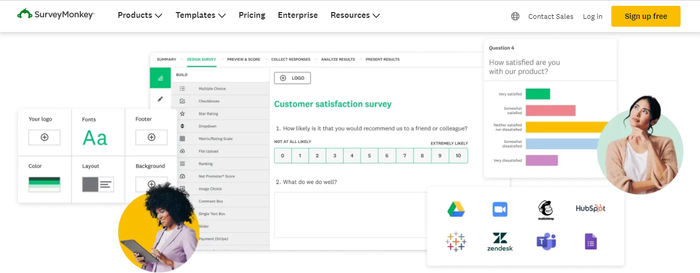Switch to the Summary tab
Image resolution: width=700 pixels, height=273 pixels.
coord(166,59)
